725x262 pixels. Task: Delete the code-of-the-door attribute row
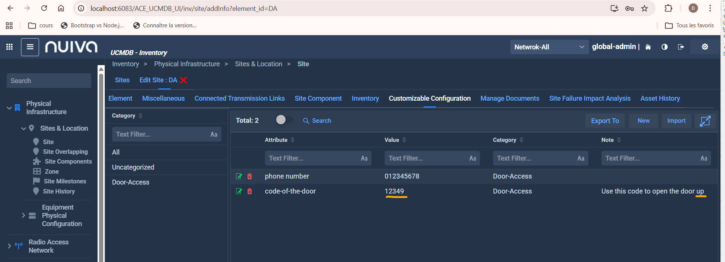click(250, 191)
